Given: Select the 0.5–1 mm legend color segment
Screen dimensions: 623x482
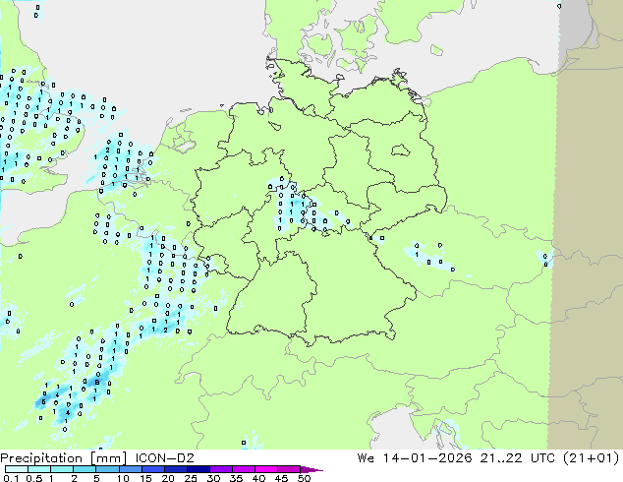Looking at the screenshot, I should coord(39,469).
